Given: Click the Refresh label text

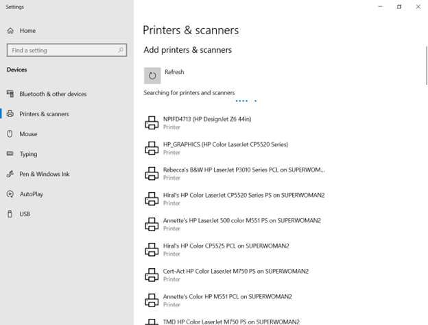Looking at the screenshot, I should [174, 72].
